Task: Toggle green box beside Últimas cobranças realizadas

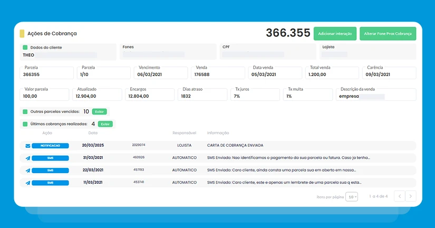Action: [25, 124]
